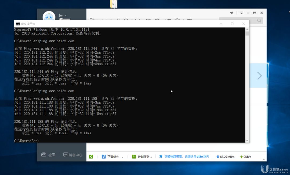This screenshot has height=175, width=290.
Task: Click the 68.27MB/s download speed indicator
Action: click(x=225, y=157)
